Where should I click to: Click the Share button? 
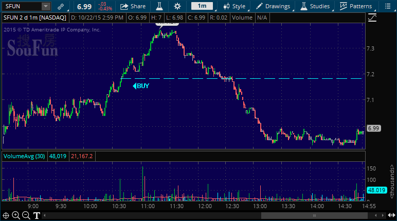point(133,6)
